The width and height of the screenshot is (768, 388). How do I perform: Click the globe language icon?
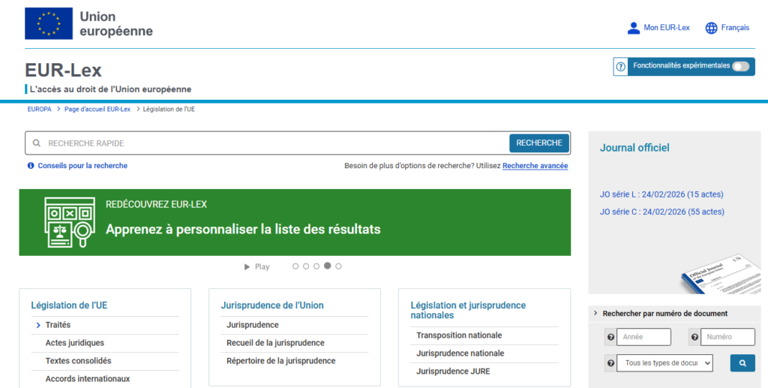pos(711,28)
